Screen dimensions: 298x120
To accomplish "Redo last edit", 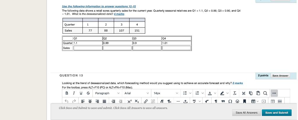I will (74, 101).
